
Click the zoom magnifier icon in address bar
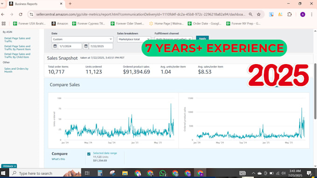(x=250, y=14)
